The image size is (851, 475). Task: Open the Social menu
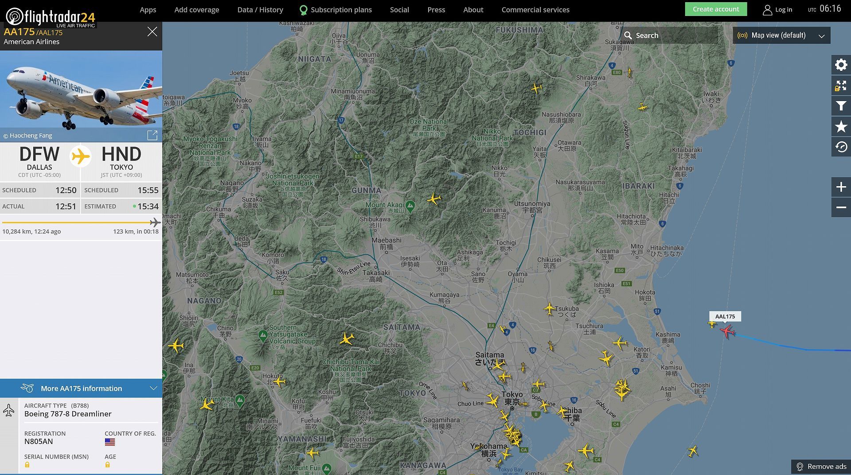[399, 10]
